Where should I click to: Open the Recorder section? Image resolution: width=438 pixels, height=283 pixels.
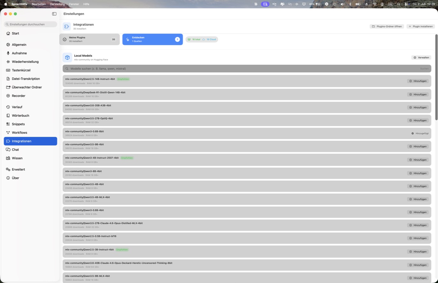pyautogui.click(x=30, y=96)
